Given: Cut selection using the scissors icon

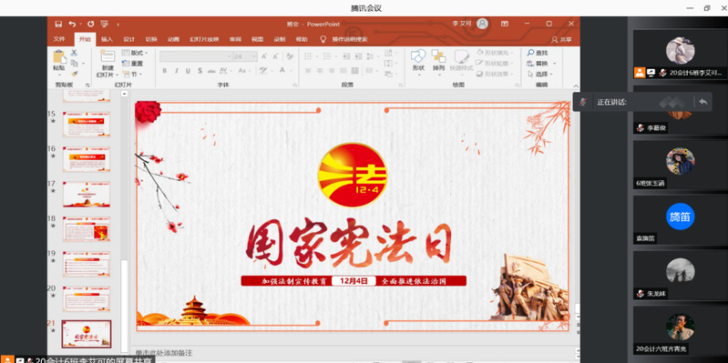Looking at the screenshot, I should [x=74, y=53].
